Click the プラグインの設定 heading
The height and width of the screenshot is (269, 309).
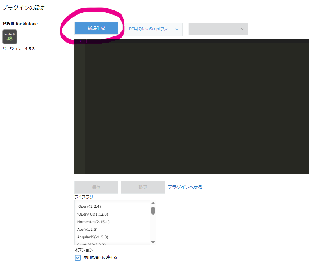(24, 8)
